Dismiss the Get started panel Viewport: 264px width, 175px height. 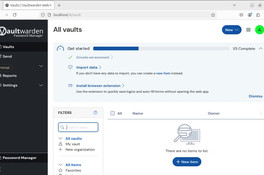[255, 96]
